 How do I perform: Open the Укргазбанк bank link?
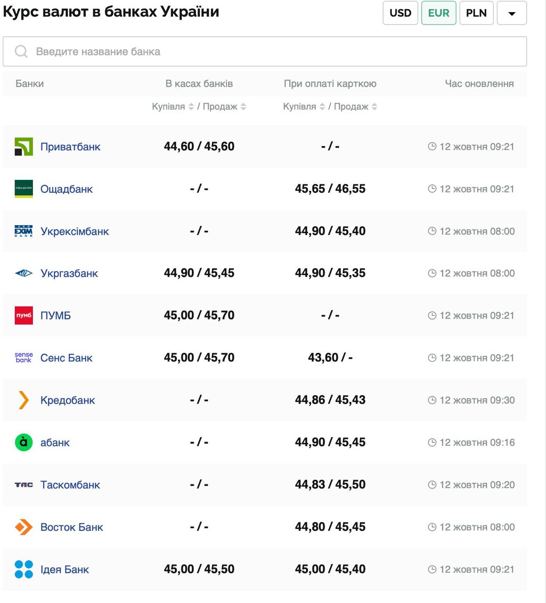click(x=69, y=273)
